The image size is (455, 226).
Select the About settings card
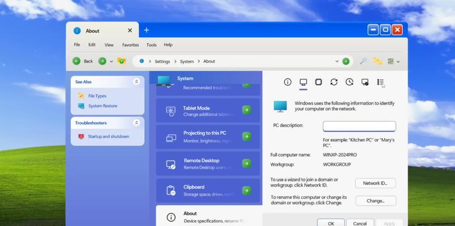tap(209, 216)
